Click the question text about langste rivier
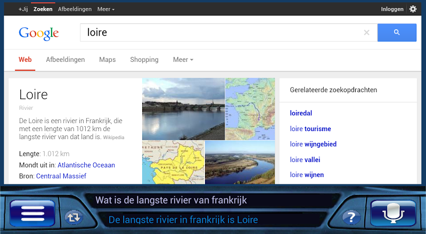 click(x=171, y=200)
